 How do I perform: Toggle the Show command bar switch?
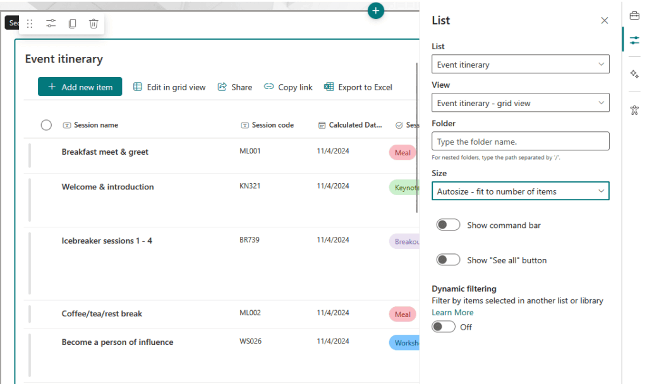coord(448,225)
